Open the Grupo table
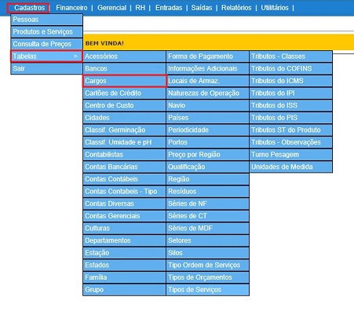Screen dimensions: 354x326 124,290
